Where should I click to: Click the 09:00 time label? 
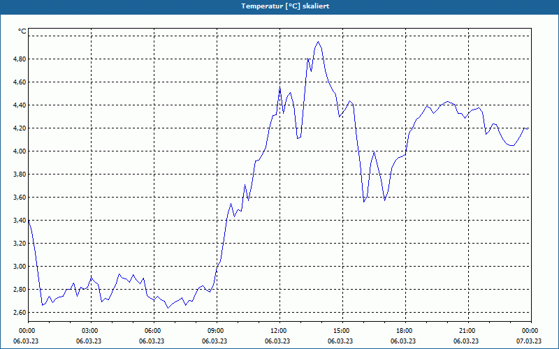pos(215,331)
